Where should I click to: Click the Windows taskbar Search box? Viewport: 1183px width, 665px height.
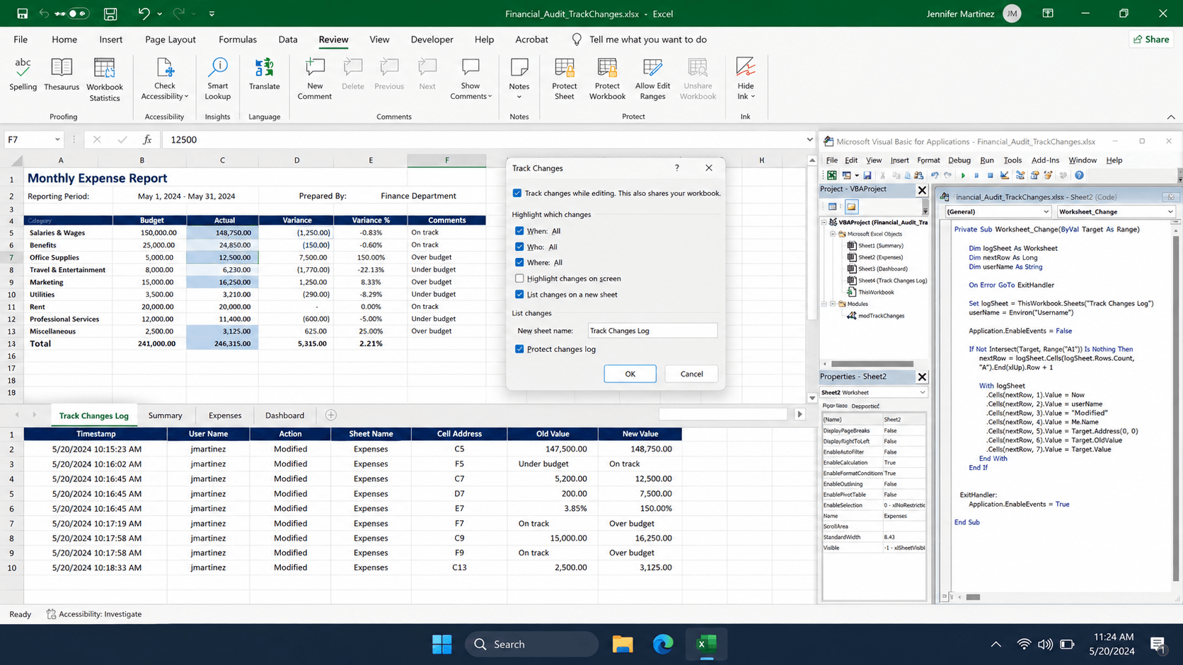click(531, 644)
